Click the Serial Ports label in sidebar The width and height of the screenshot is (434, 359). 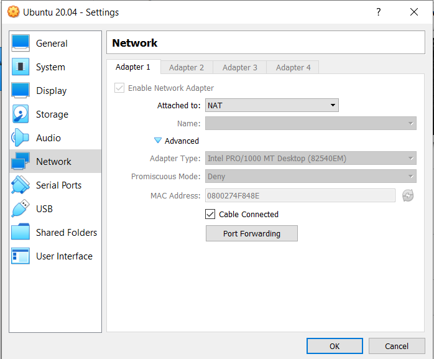(x=59, y=185)
